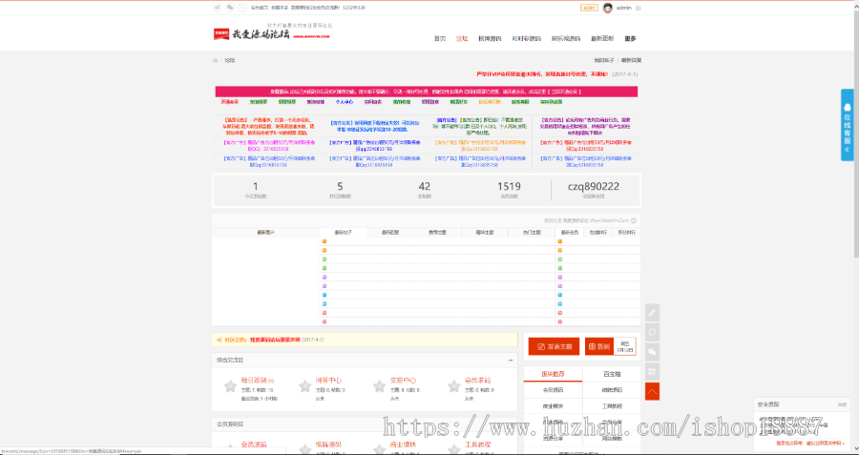Select 论坛 in navigation bar
The width and height of the screenshot is (859, 455).
click(462, 39)
